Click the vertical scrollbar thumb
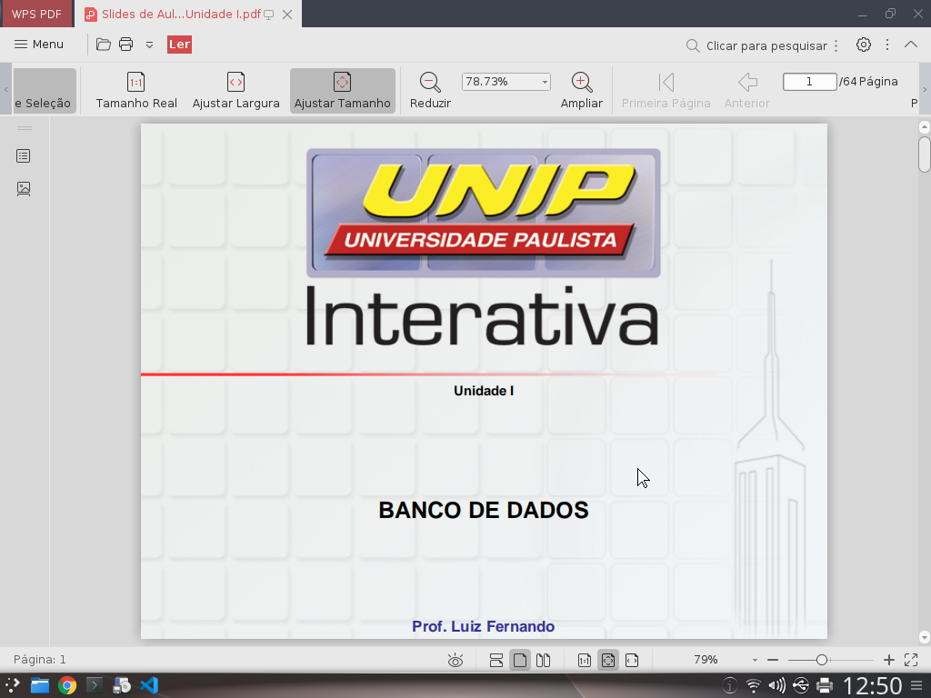The height and width of the screenshot is (698, 931). click(x=924, y=155)
